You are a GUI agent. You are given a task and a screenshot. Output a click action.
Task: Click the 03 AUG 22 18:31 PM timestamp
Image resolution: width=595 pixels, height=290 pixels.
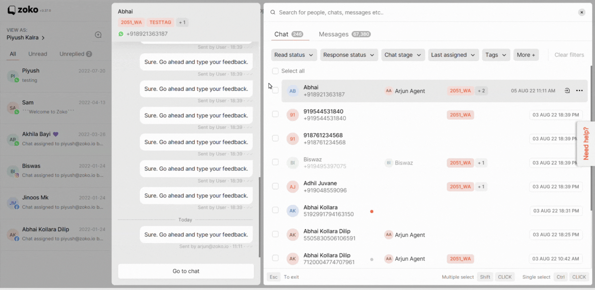(x=556, y=211)
